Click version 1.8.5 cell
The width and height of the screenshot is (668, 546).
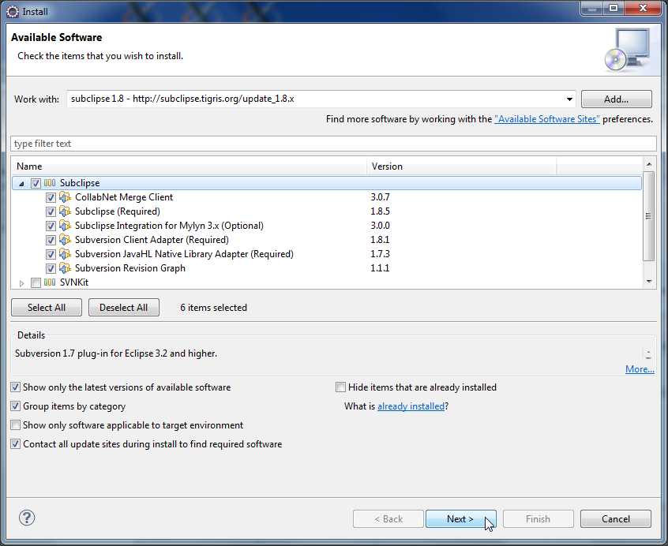point(380,211)
